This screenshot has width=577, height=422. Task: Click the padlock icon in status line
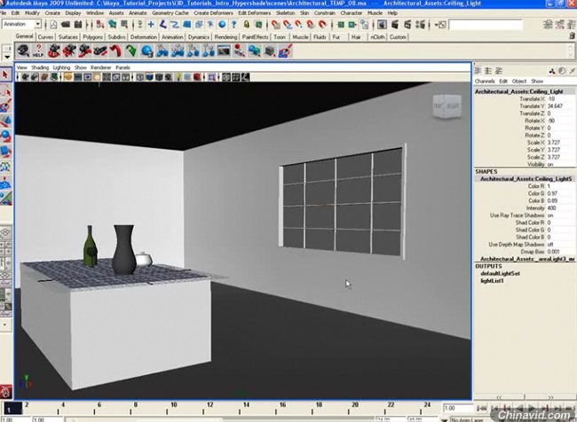(x=247, y=25)
